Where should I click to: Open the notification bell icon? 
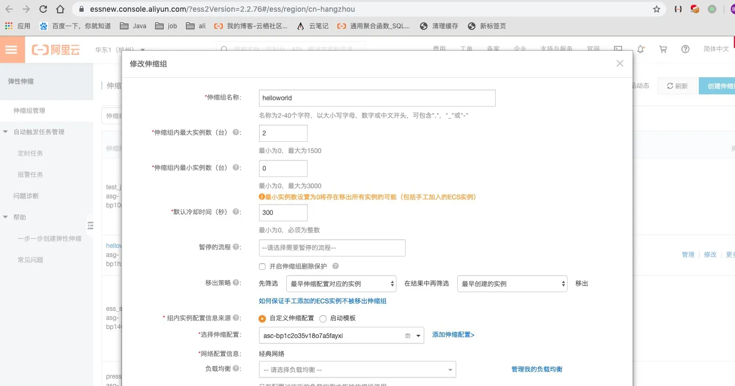coord(641,49)
